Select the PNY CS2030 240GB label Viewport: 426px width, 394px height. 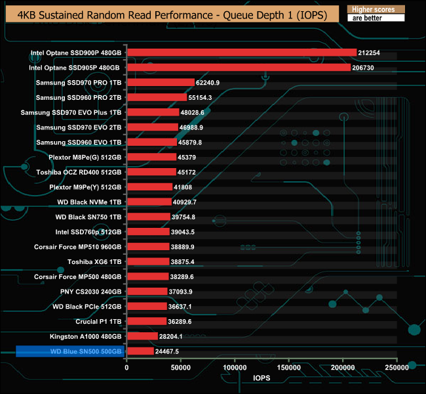click(90, 292)
